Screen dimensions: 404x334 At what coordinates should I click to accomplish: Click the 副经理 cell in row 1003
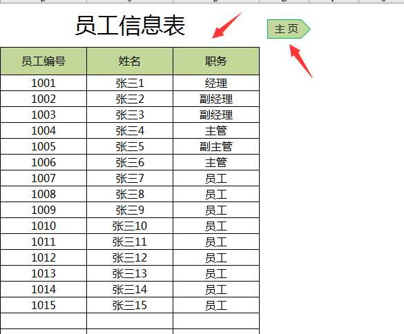click(216, 115)
